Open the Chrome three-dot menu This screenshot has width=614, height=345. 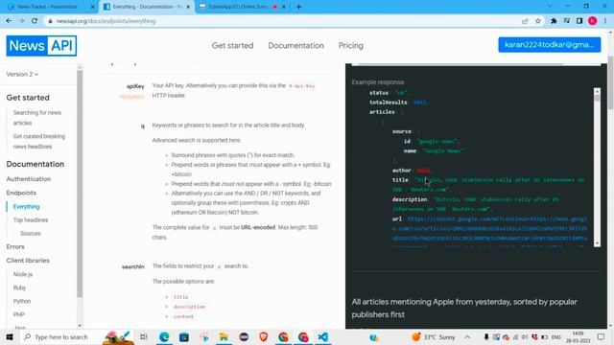pyautogui.click(x=605, y=21)
